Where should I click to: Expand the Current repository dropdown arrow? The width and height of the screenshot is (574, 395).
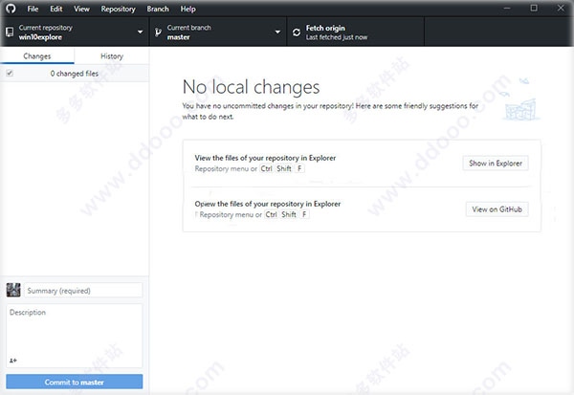coord(140,33)
